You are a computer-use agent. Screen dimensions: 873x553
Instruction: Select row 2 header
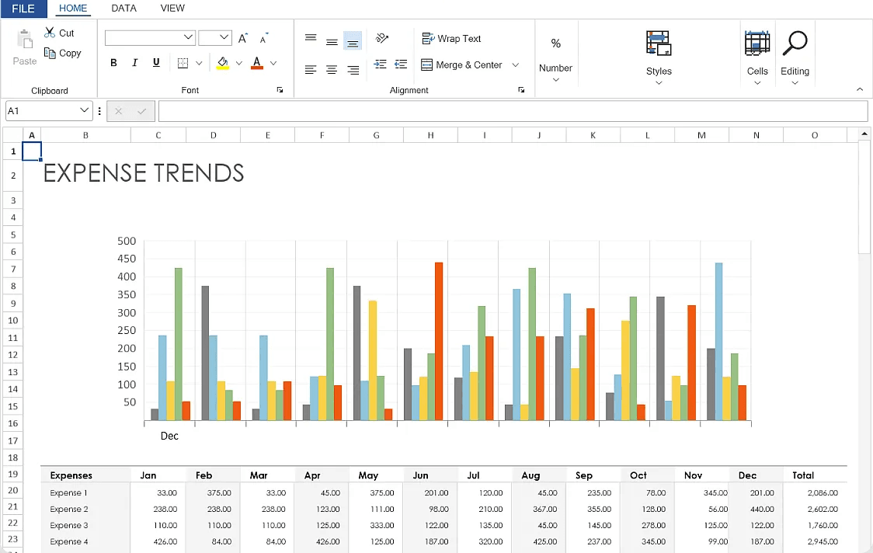(x=12, y=176)
